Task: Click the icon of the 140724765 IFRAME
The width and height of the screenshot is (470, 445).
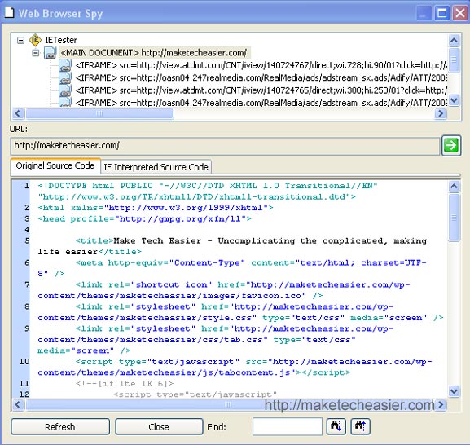Action: [x=65, y=90]
